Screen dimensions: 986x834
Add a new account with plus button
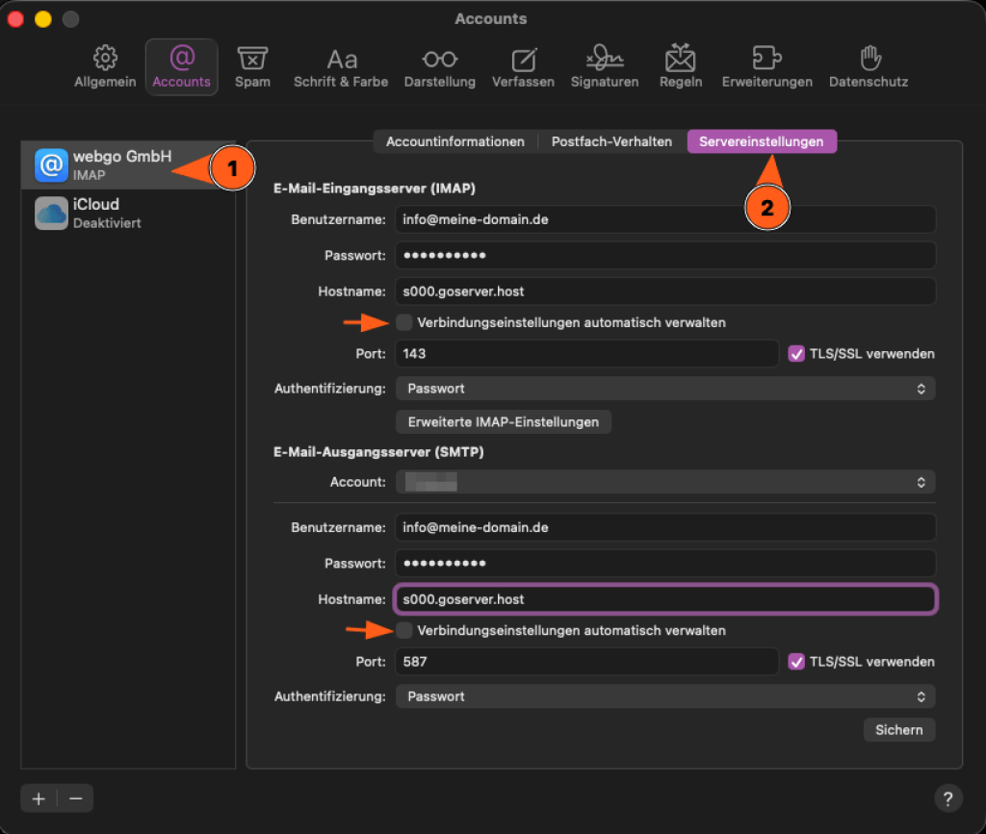pyautogui.click(x=39, y=798)
